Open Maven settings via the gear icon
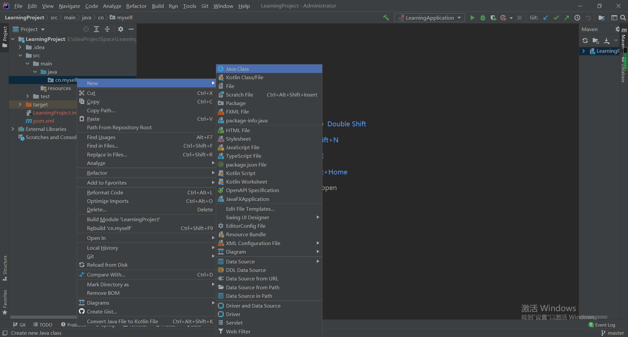 (x=618, y=29)
